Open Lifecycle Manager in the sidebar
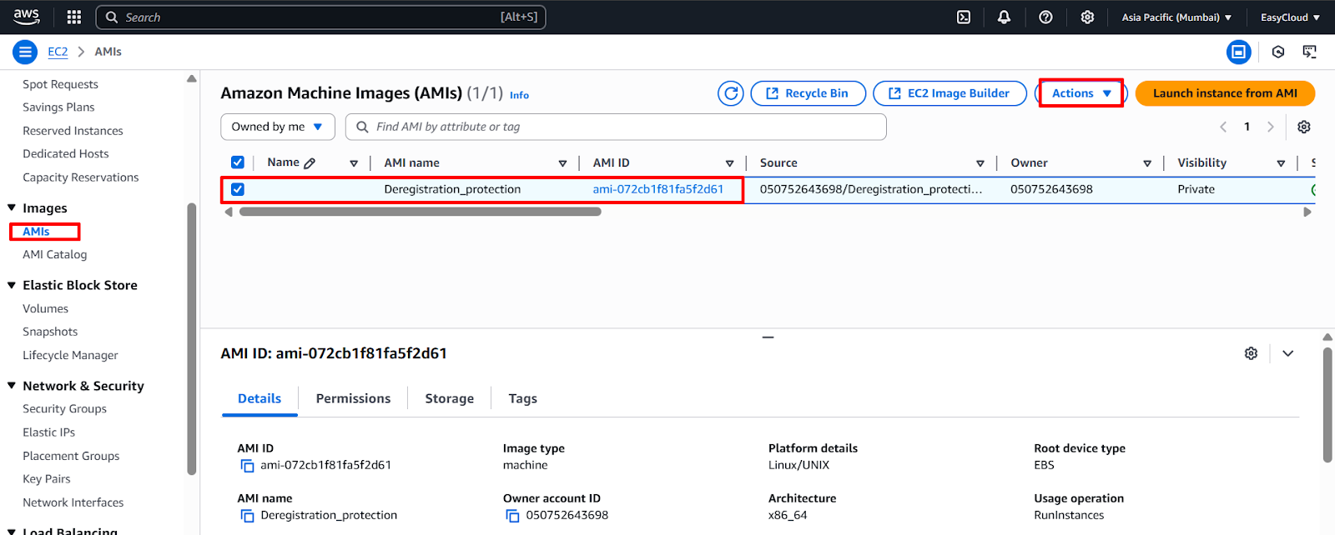 [71, 355]
